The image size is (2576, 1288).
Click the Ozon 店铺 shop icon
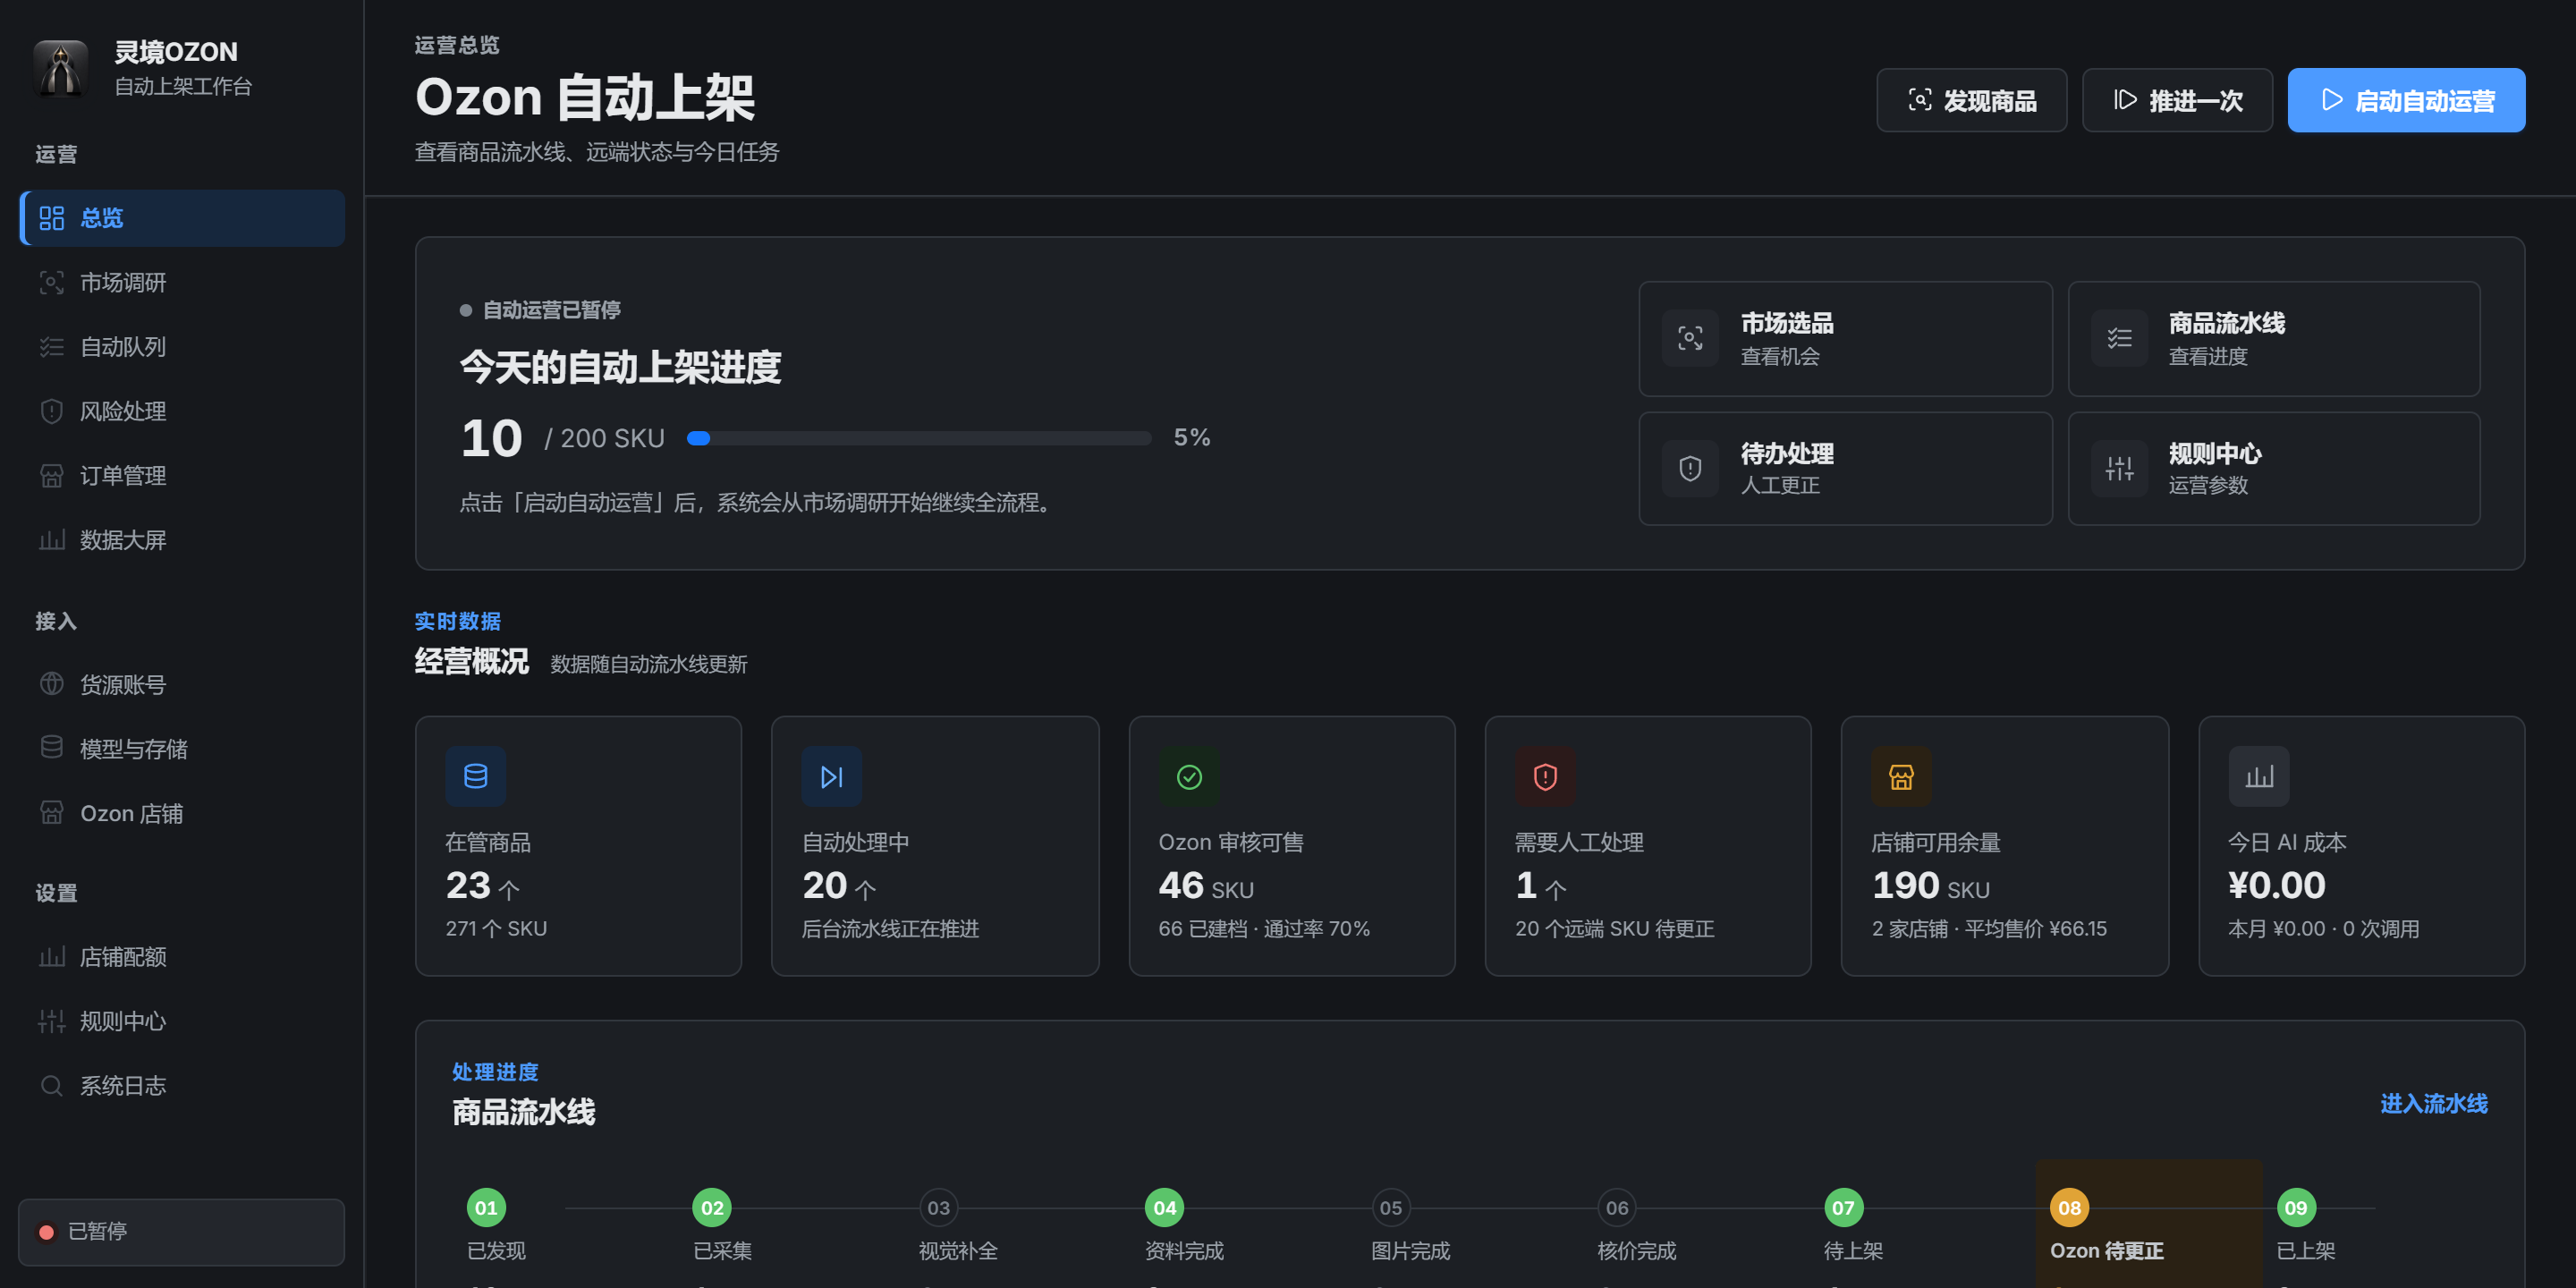(x=51, y=813)
